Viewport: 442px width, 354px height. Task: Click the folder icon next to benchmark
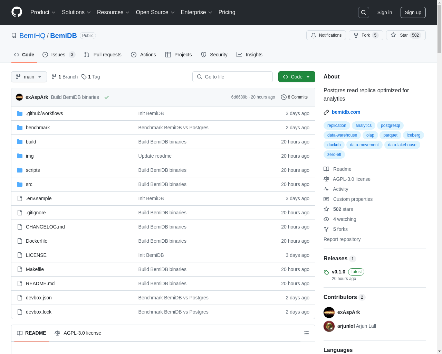pos(20,128)
